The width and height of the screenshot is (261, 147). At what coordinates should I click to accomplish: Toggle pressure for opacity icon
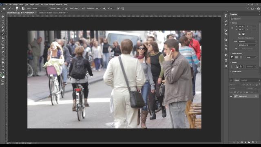pos(66,9)
